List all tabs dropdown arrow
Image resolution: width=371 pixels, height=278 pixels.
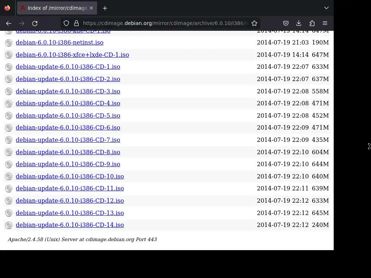click(326, 8)
